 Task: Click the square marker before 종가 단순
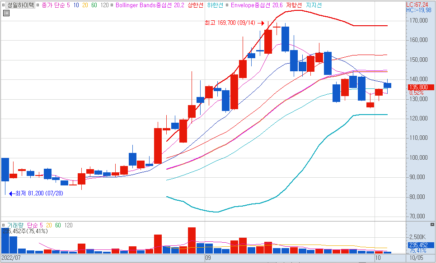38,5
